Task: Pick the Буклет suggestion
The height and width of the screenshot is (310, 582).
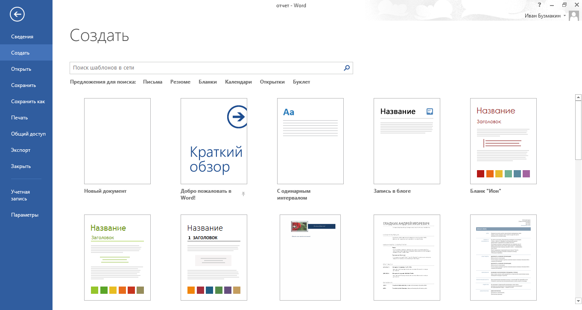Action: click(301, 82)
